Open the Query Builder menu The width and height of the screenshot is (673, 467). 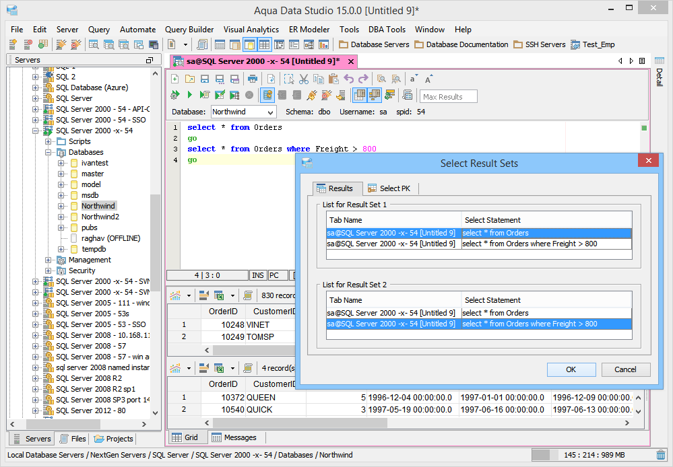point(189,30)
